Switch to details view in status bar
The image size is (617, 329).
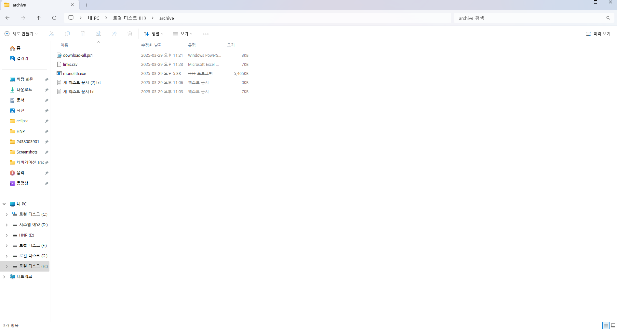[x=606, y=325]
